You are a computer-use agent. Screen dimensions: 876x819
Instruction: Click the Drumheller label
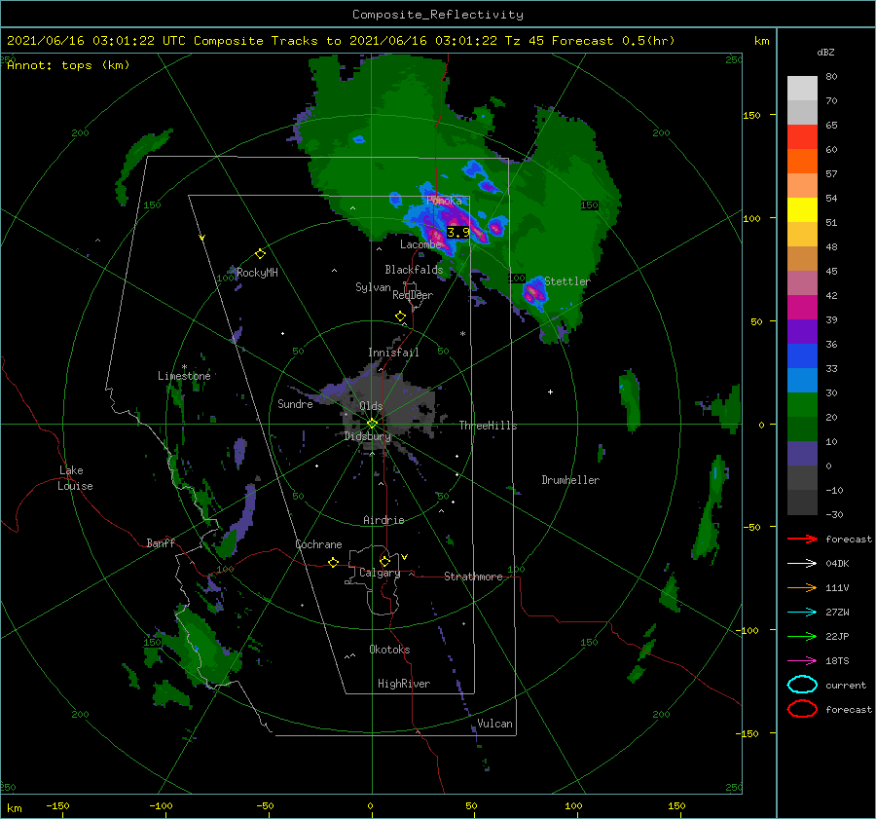click(570, 480)
